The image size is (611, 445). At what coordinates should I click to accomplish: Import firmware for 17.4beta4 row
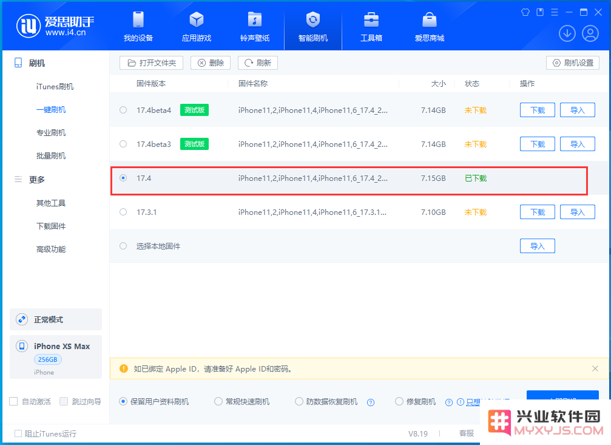coord(578,110)
